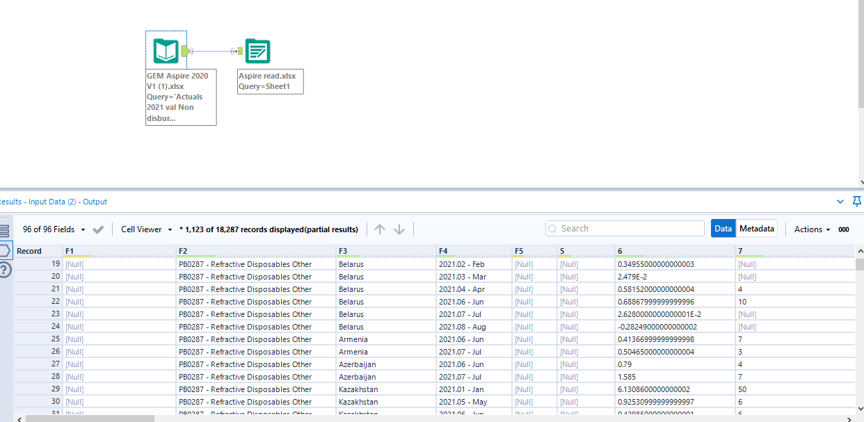Select the Output Data tool icon
This screenshot has width=864, height=422.
(x=257, y=51)
